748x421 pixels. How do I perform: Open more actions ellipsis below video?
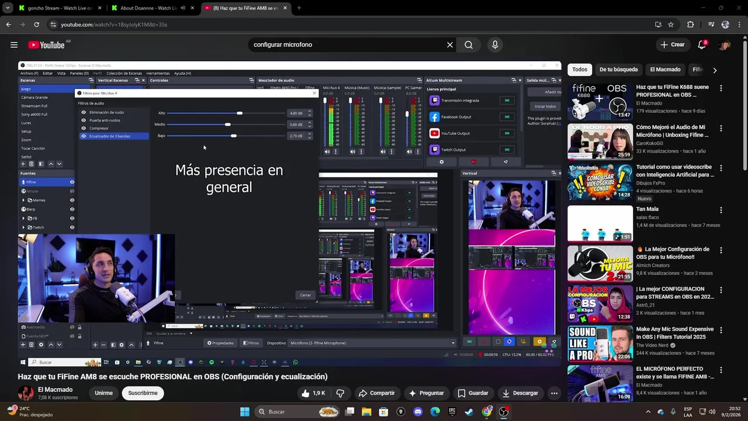[554, 393]
